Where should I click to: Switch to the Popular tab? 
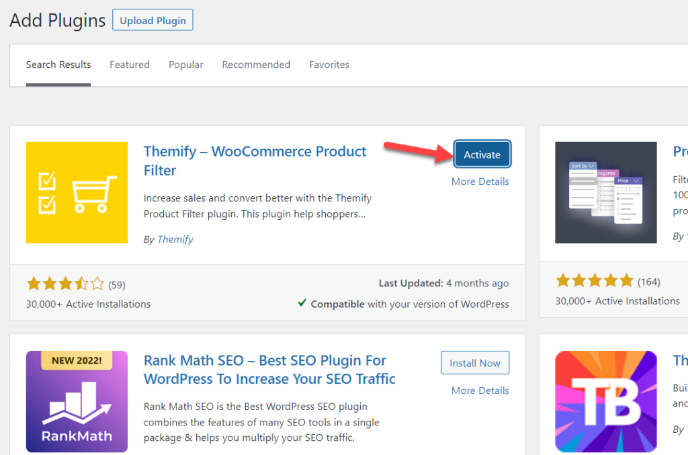pos(185,65)
